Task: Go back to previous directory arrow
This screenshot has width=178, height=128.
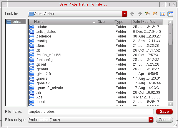Action: (132, 14)
